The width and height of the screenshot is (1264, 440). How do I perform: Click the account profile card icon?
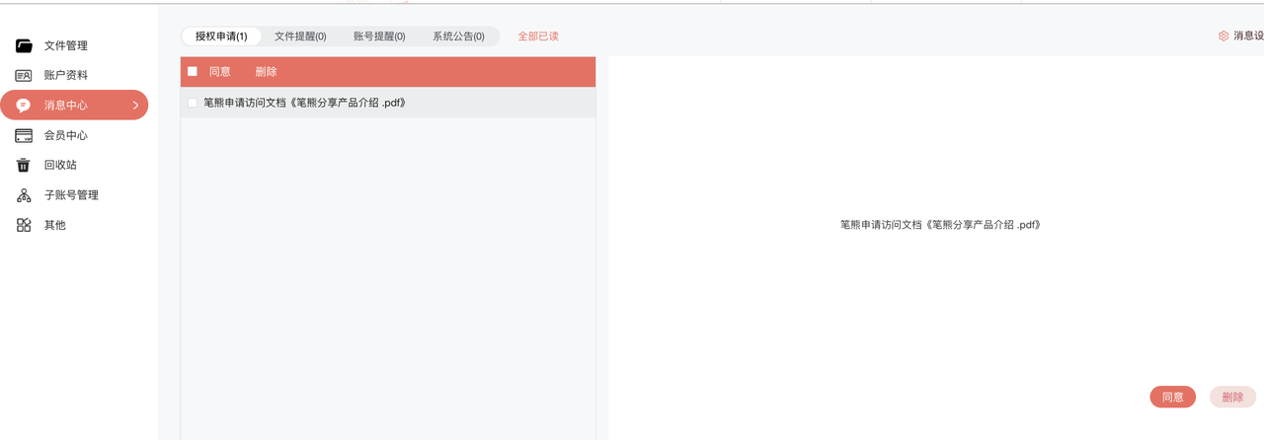point(24,75)
